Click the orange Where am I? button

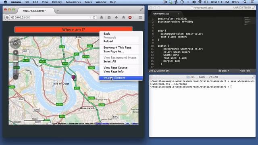73,29
